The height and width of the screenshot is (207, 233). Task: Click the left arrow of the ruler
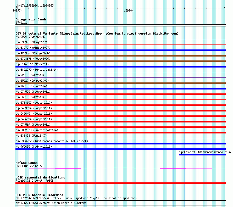click(x=16, y=8)
